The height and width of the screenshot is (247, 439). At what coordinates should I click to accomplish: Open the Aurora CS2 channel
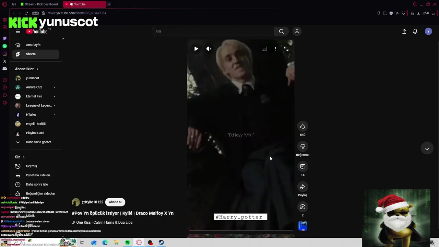[x=36, y=87]
